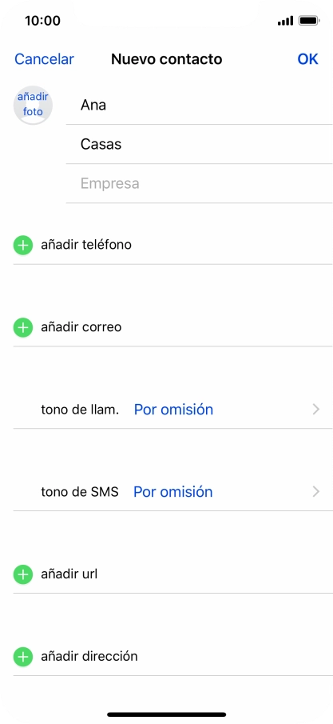
Task: Tap the green plus next to añadir dirección
Action: 23,656
